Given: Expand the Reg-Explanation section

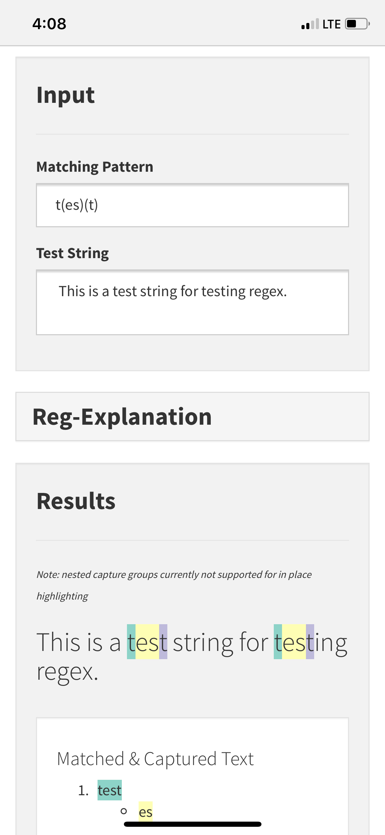Looking at the screenshot, I should tap(192, 416).
